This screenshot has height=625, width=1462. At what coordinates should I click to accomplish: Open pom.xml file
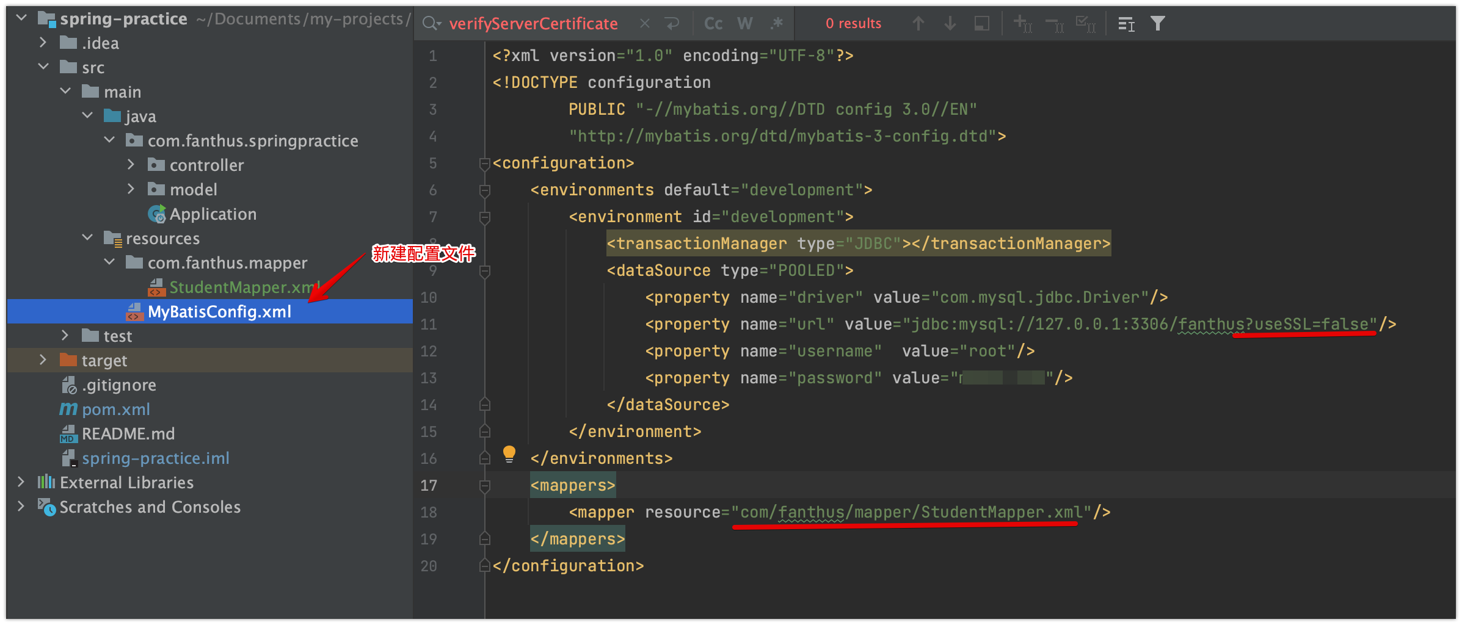(115, 410)
